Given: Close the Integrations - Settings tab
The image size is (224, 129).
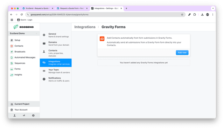Looking at the screenshot, I should click(x=121, y=8).
